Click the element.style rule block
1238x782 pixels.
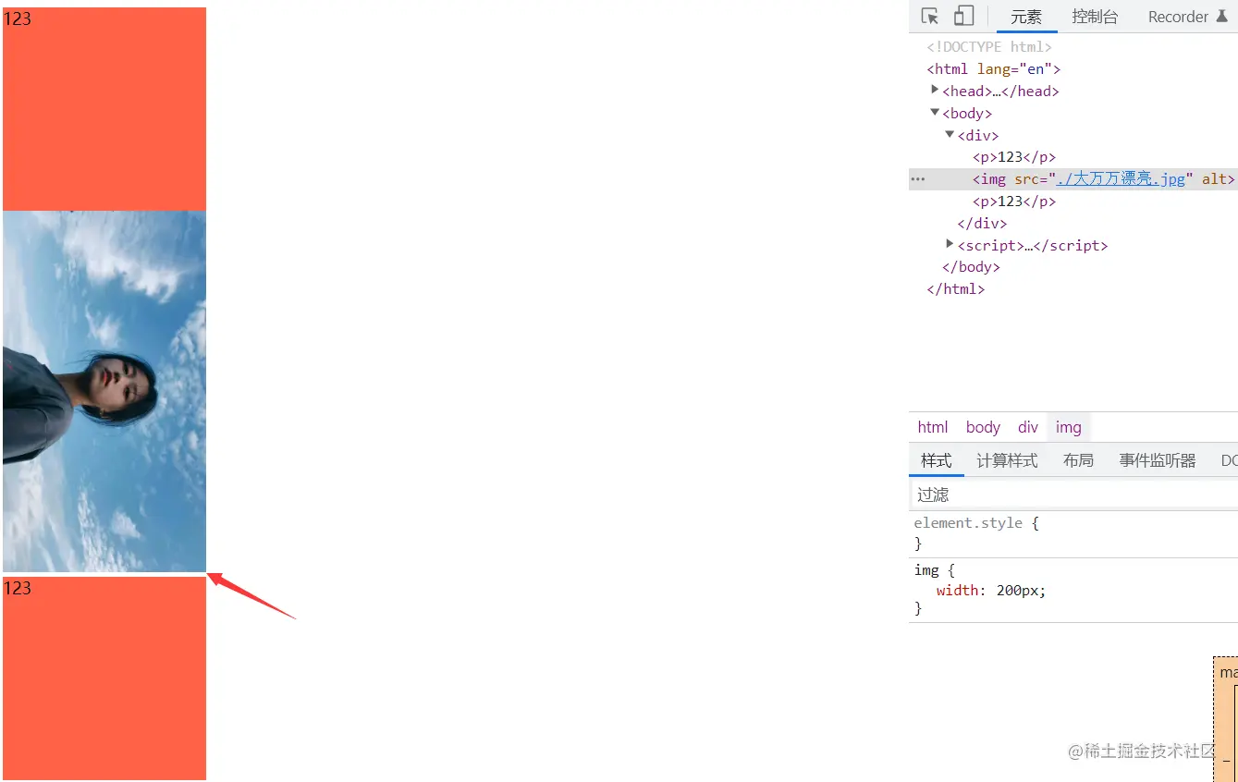coord(1073,533)
